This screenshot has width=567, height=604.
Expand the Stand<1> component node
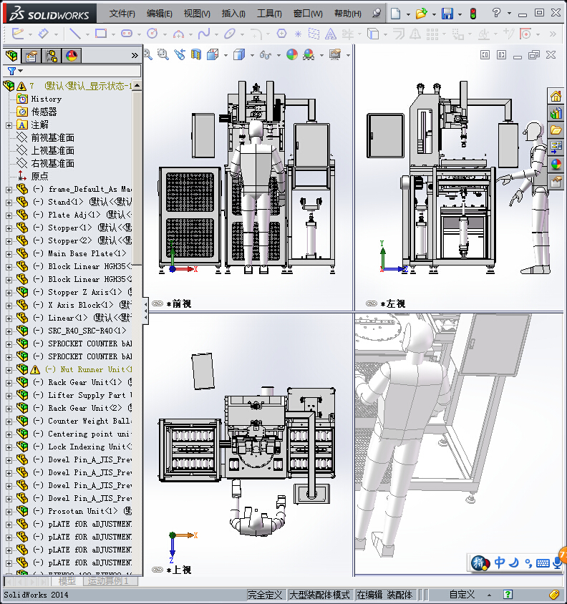coord(9,203)
